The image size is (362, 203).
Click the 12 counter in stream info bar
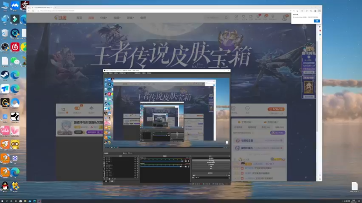coord(63,110)
